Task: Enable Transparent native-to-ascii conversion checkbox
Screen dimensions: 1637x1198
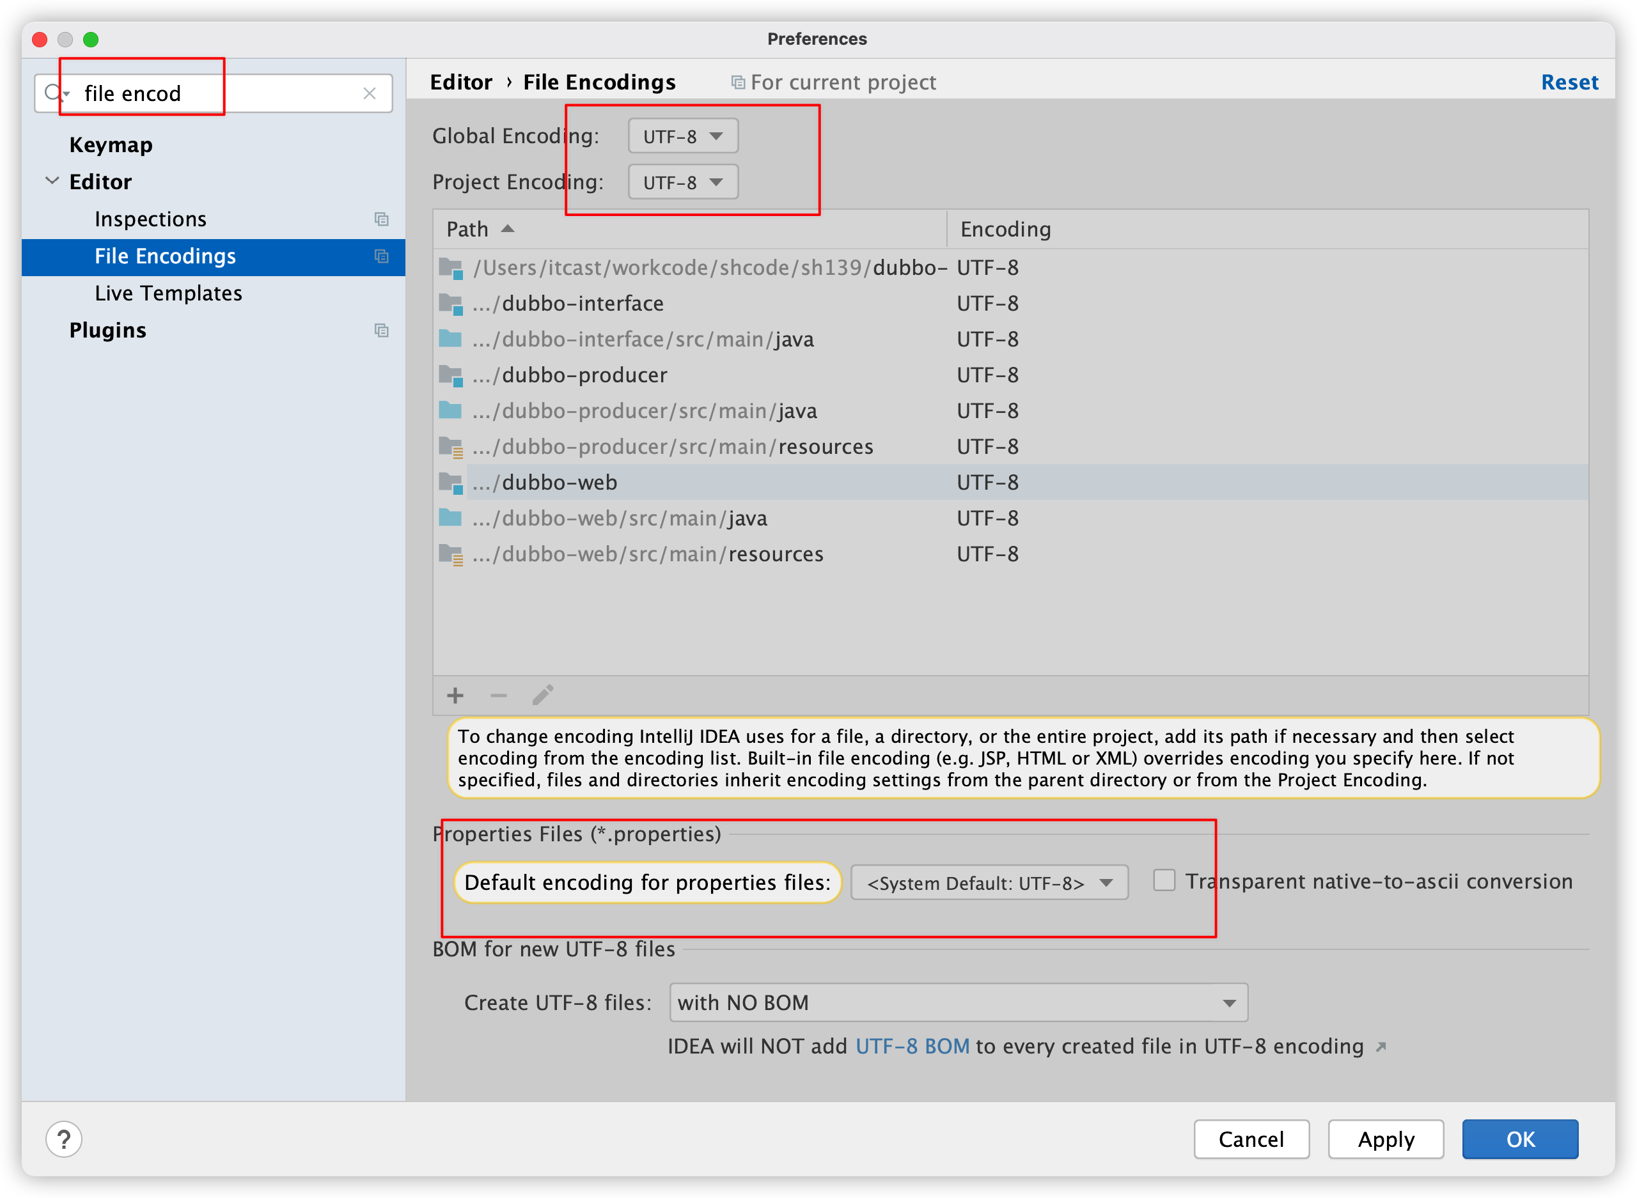Action: pyautogui.click(x=1164, y=880)
